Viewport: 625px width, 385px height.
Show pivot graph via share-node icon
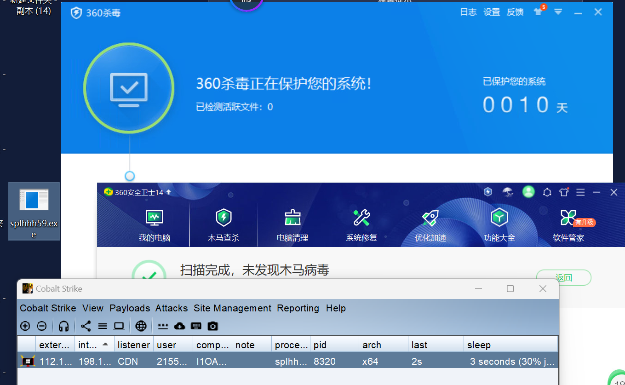pyautogui.click(x=86, y=326)
